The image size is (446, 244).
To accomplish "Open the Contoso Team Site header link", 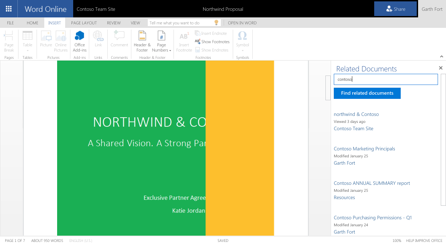I will [x=96, y=9].
